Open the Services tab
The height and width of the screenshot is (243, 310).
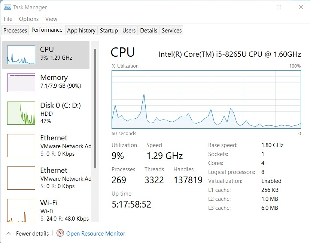pos(171,30)
